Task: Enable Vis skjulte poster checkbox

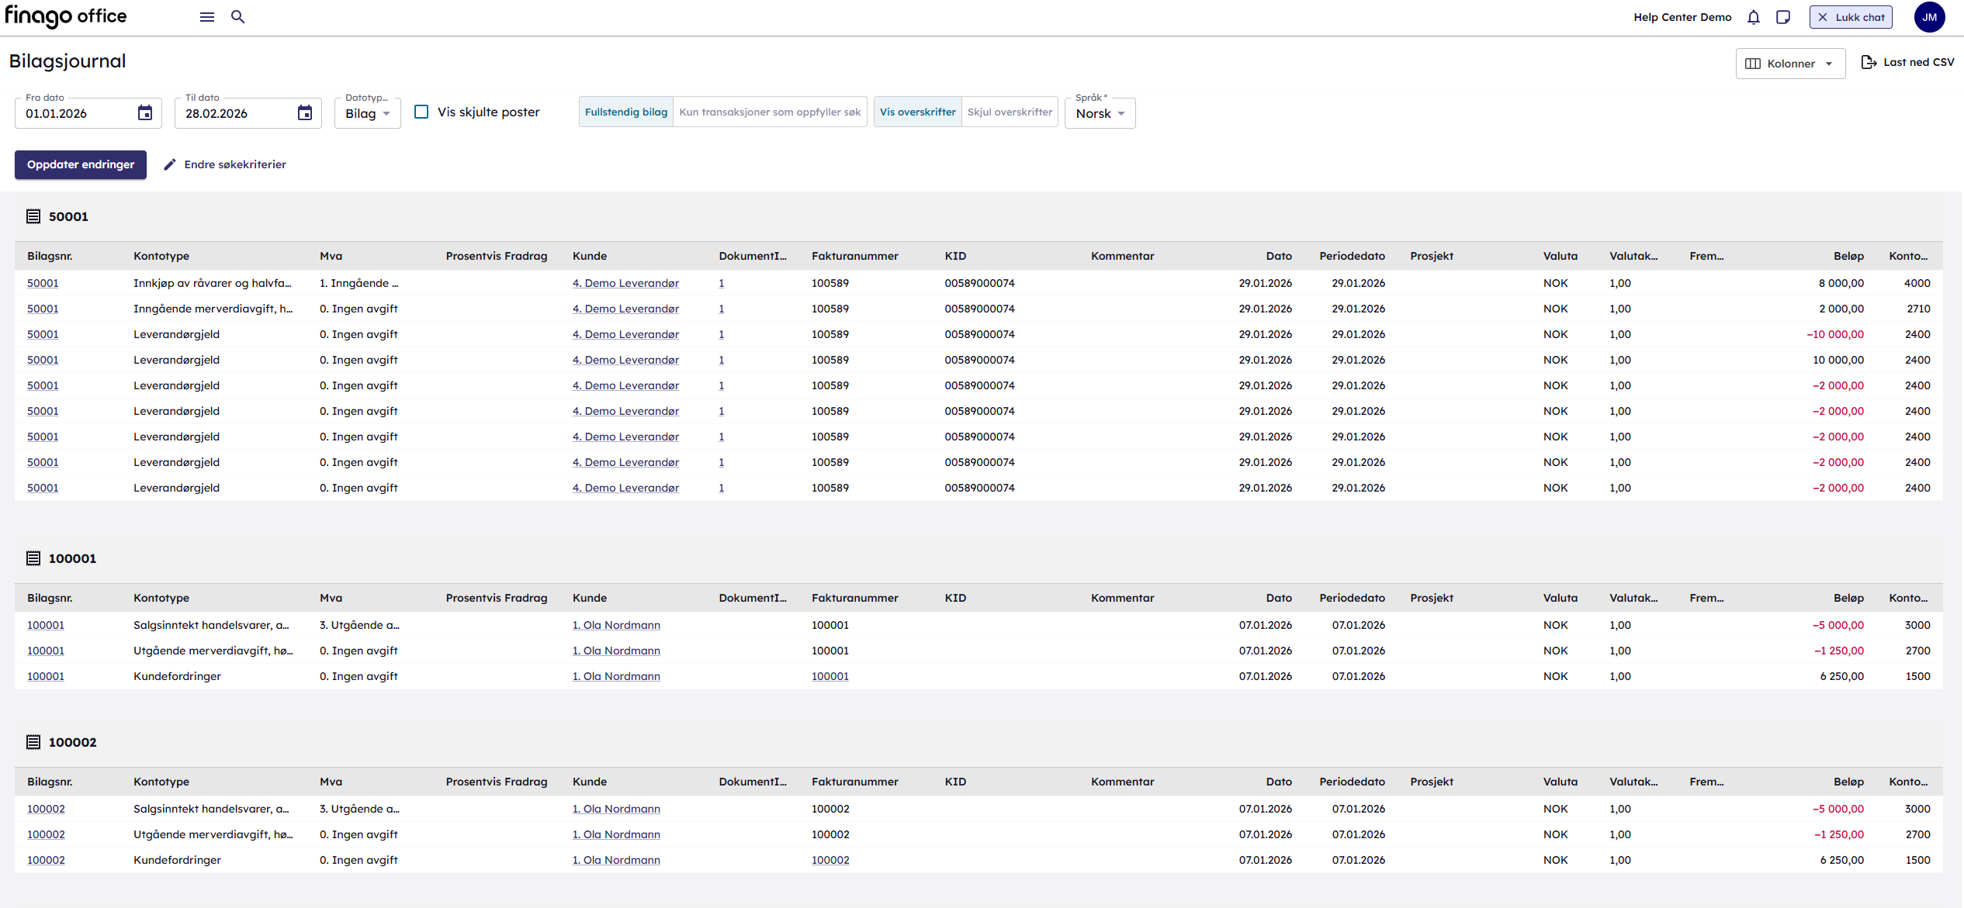Action: (421, 112)
